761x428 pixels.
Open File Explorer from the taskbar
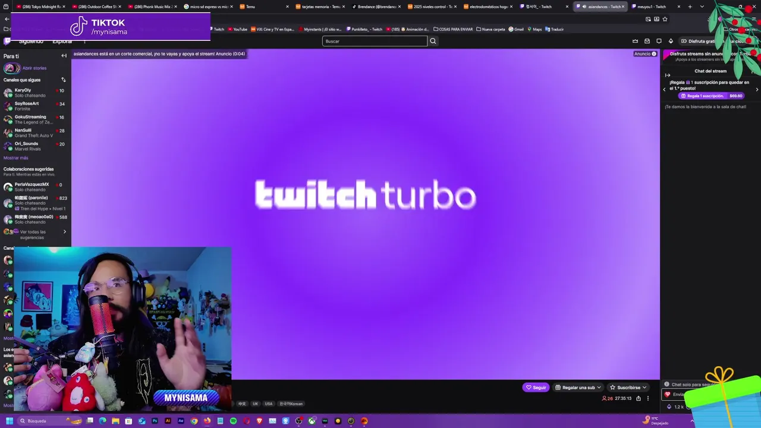(x=115, y=421)
